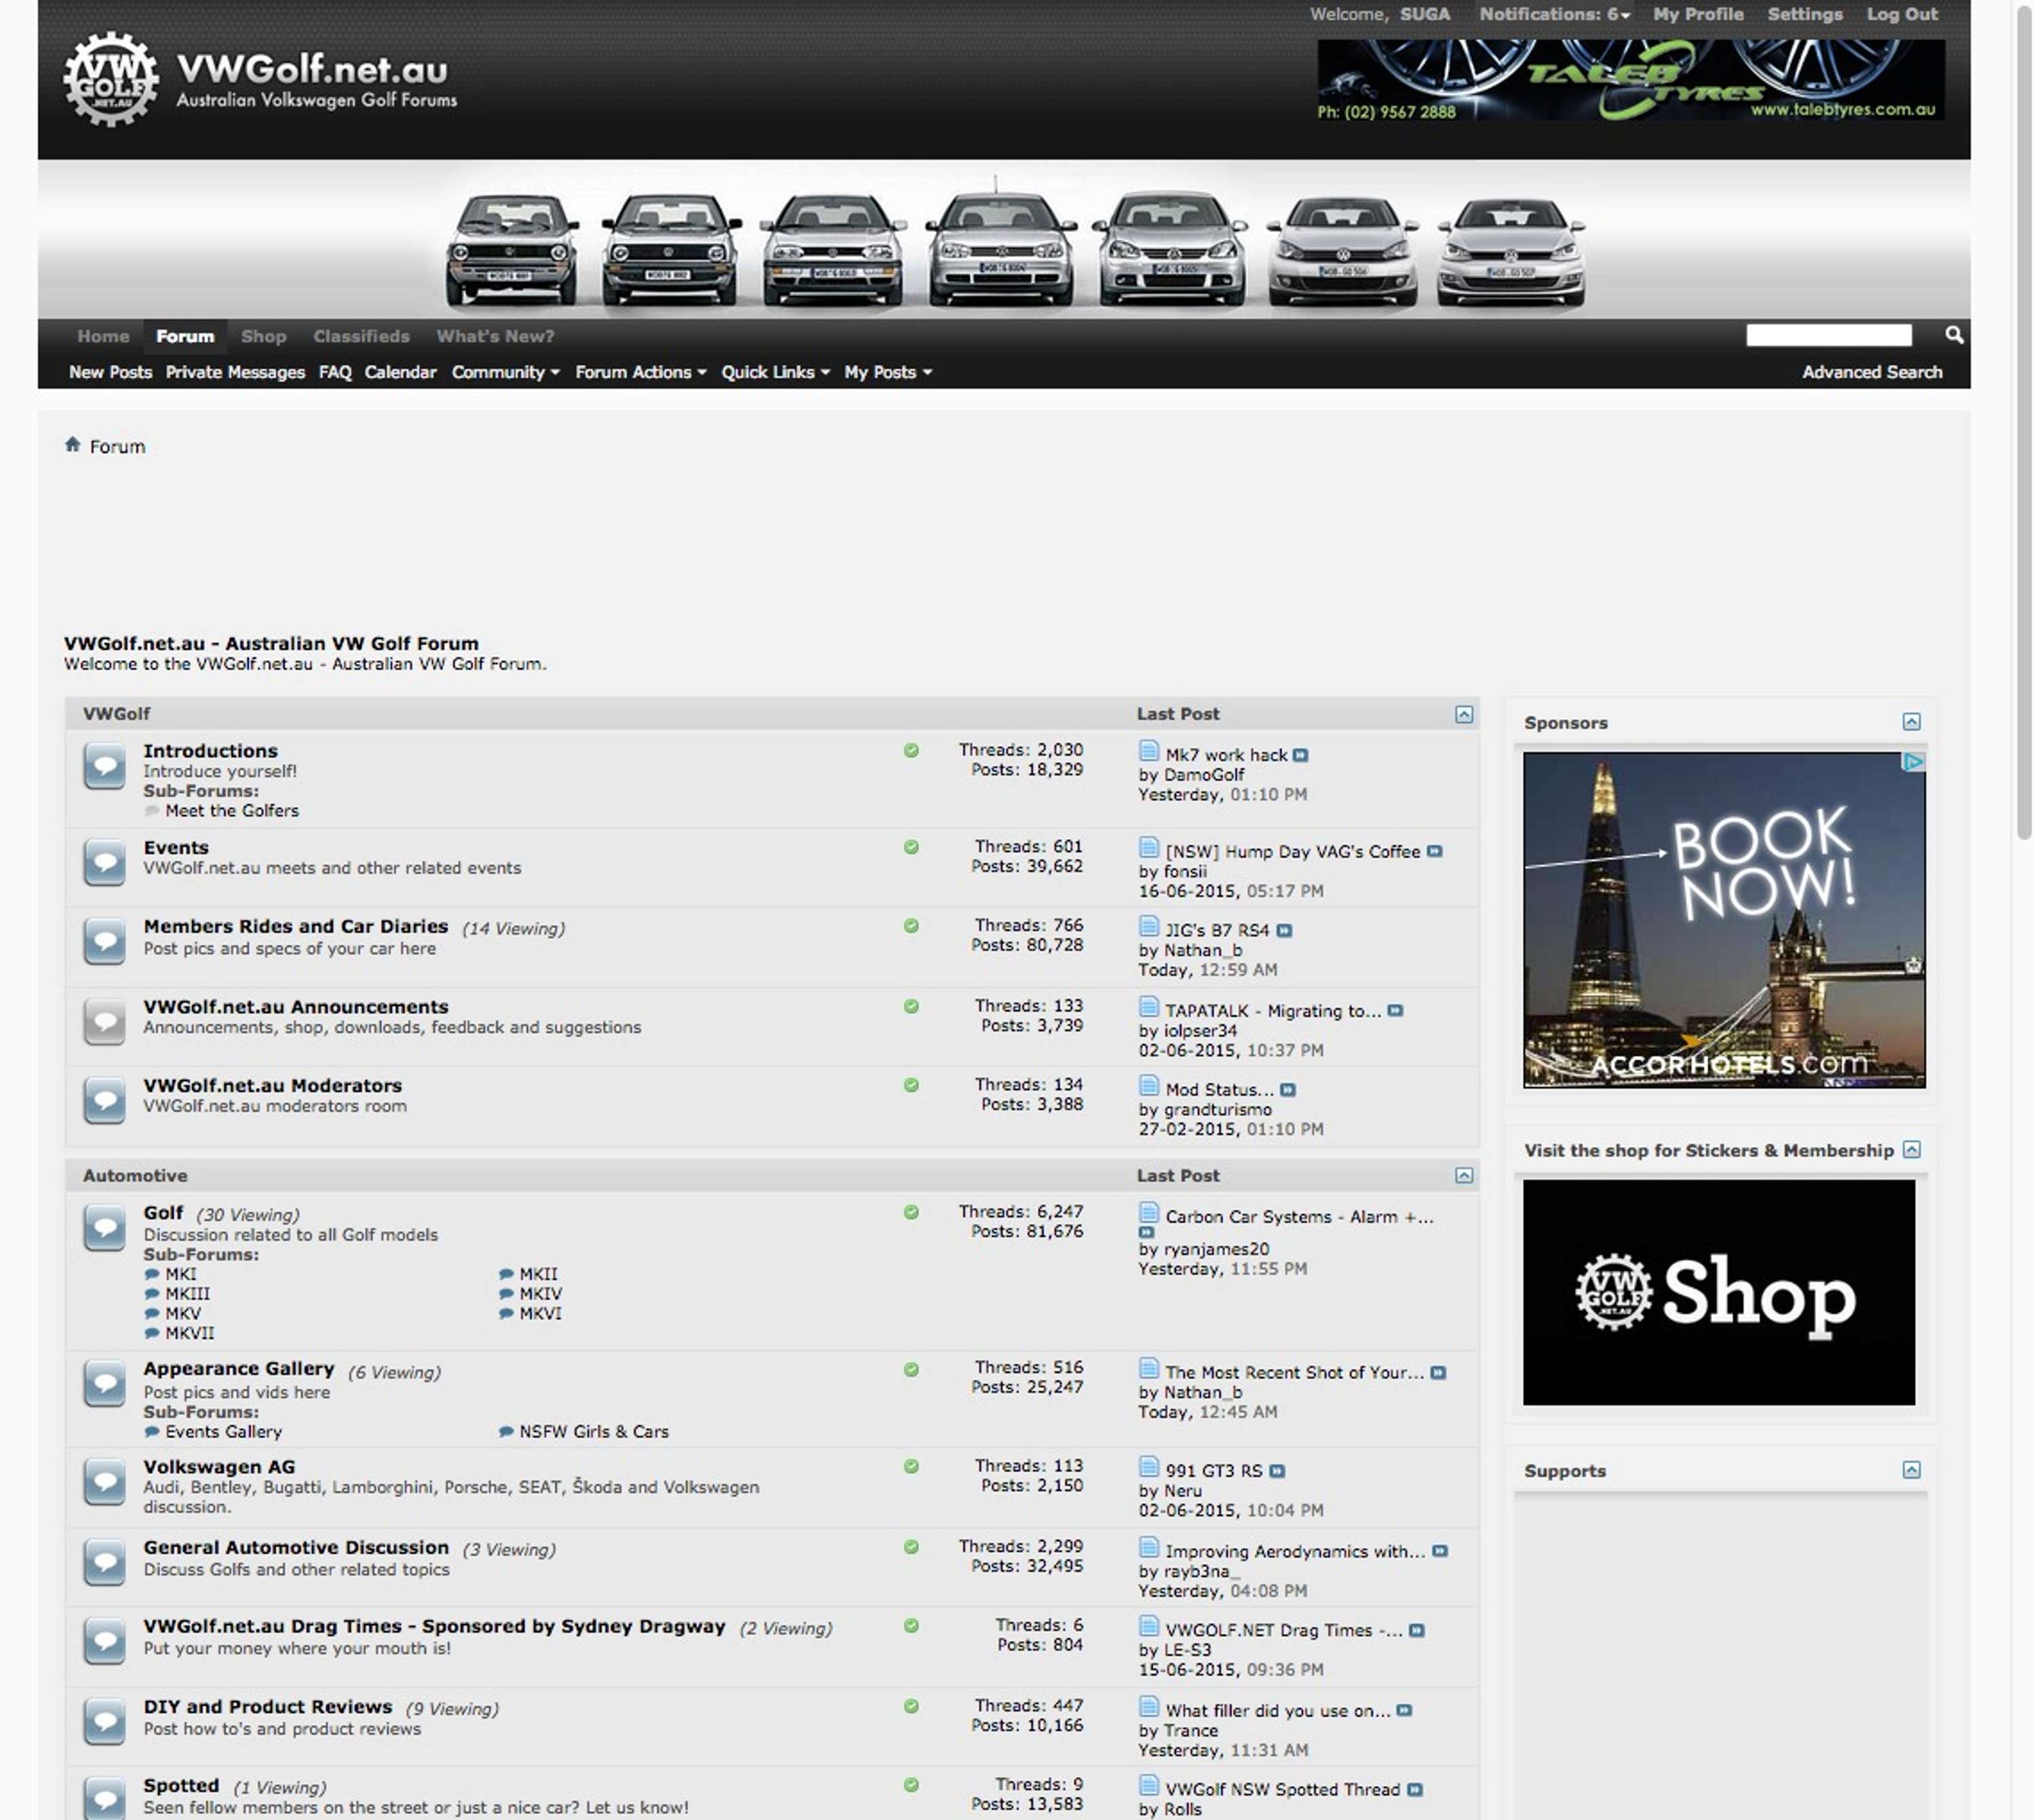Click the Taleb Tyres banner ad
The image size is (2035, 1820).
click(x=1630, y=80)
